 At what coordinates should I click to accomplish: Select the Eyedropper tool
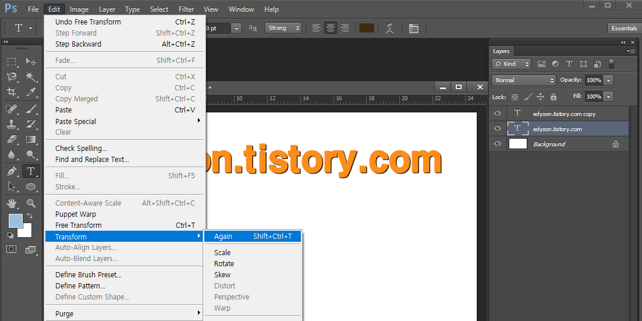click(31, 91)
